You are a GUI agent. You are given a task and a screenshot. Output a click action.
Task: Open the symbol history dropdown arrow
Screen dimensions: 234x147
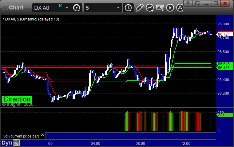(x=67, y=8)
